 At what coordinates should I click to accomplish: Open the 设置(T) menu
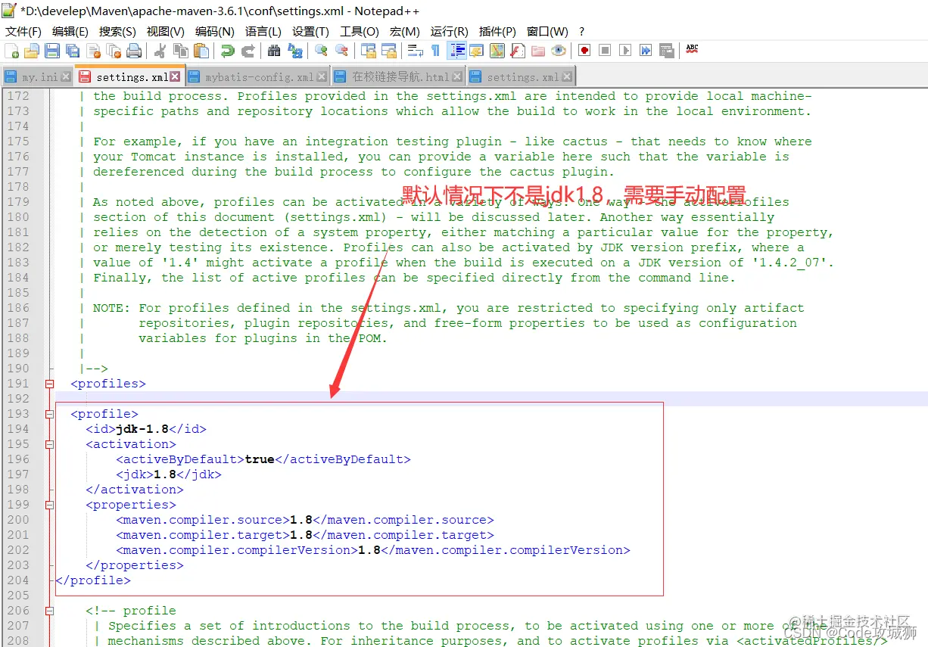coord(310,31)
